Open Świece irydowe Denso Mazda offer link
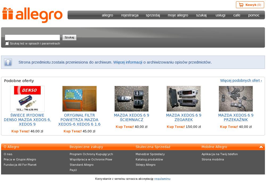Image resolution: width=266 pixels, height=184 pixels. 27,120
